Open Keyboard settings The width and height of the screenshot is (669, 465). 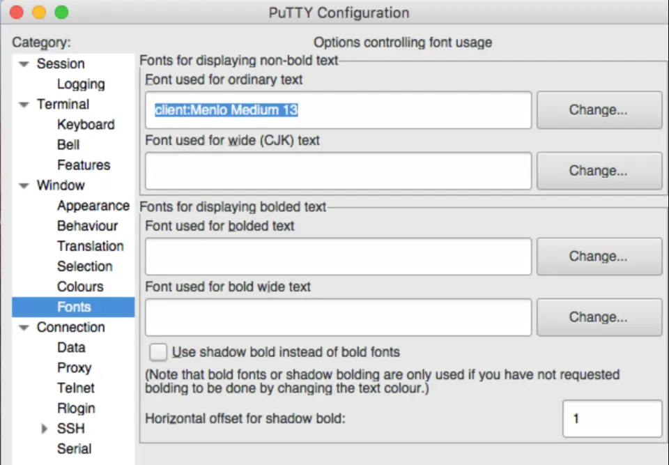[x=86, y=125]
